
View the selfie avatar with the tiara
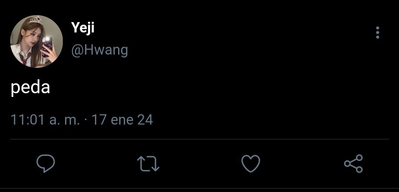point(36,41)
